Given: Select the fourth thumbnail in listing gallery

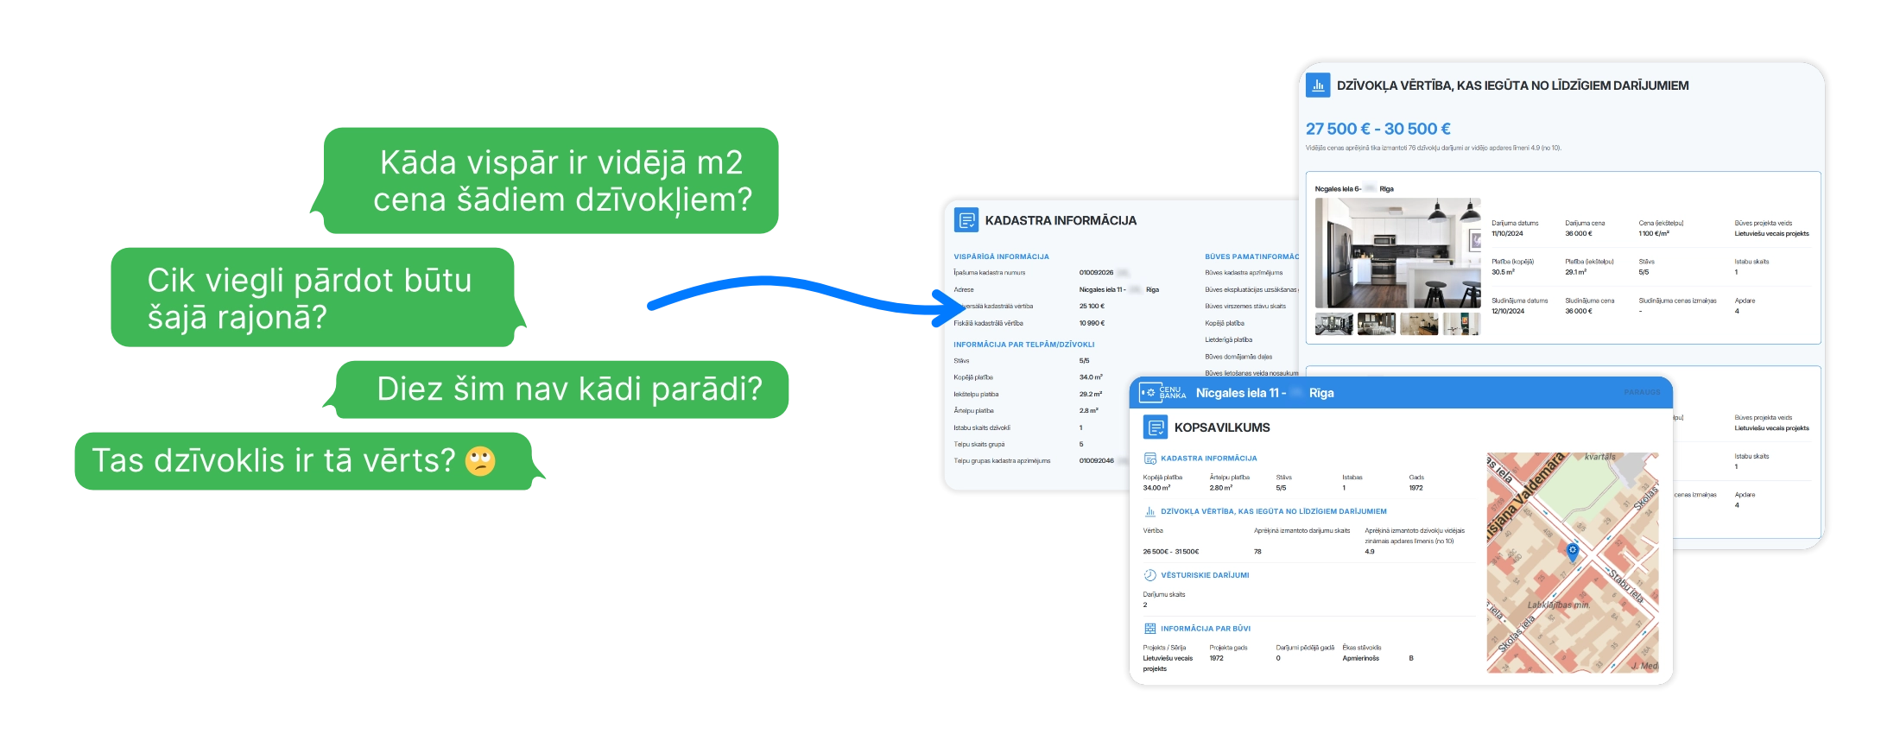Looking at the screenshot, I should click(1461, 325).
